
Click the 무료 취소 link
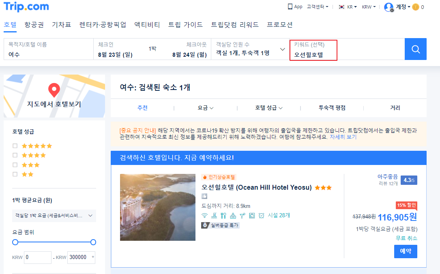pyautogui.click(x=406, y=238)
